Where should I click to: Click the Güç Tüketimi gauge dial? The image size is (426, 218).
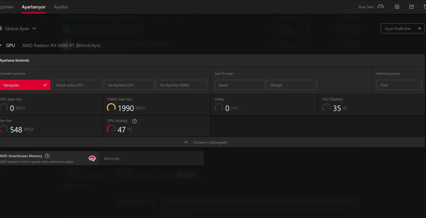tap(327, 108)
